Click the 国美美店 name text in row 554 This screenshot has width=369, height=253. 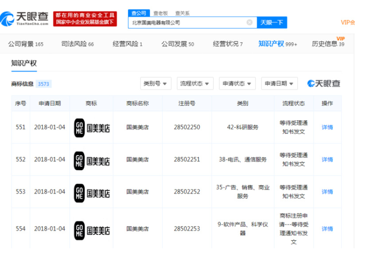(137, 229)
